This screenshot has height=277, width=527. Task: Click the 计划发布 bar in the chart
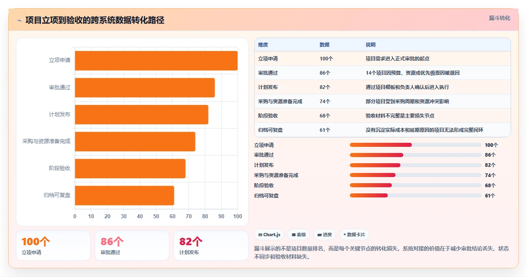(142, 115)
